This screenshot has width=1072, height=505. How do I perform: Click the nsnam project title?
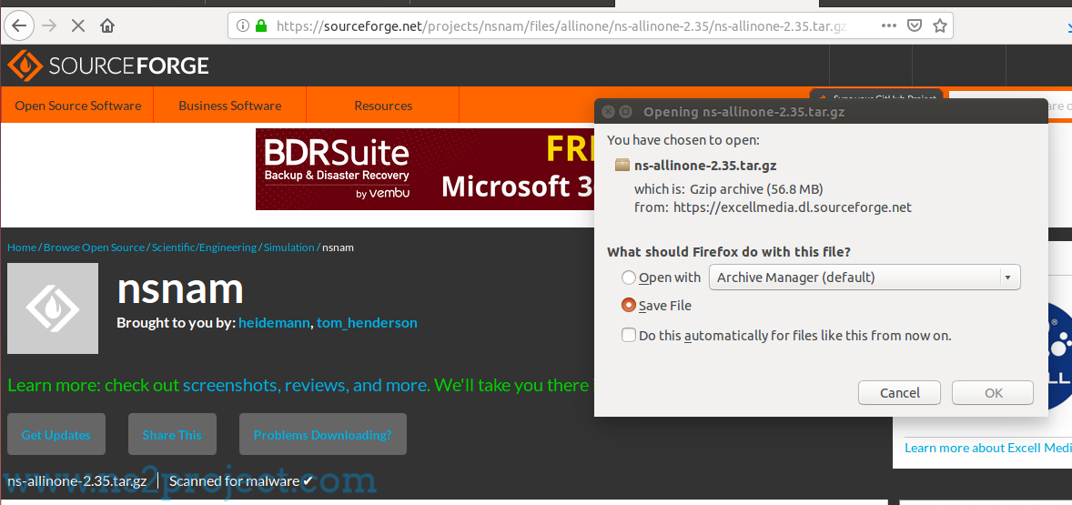pyautogui.click(x=180, y=288)
